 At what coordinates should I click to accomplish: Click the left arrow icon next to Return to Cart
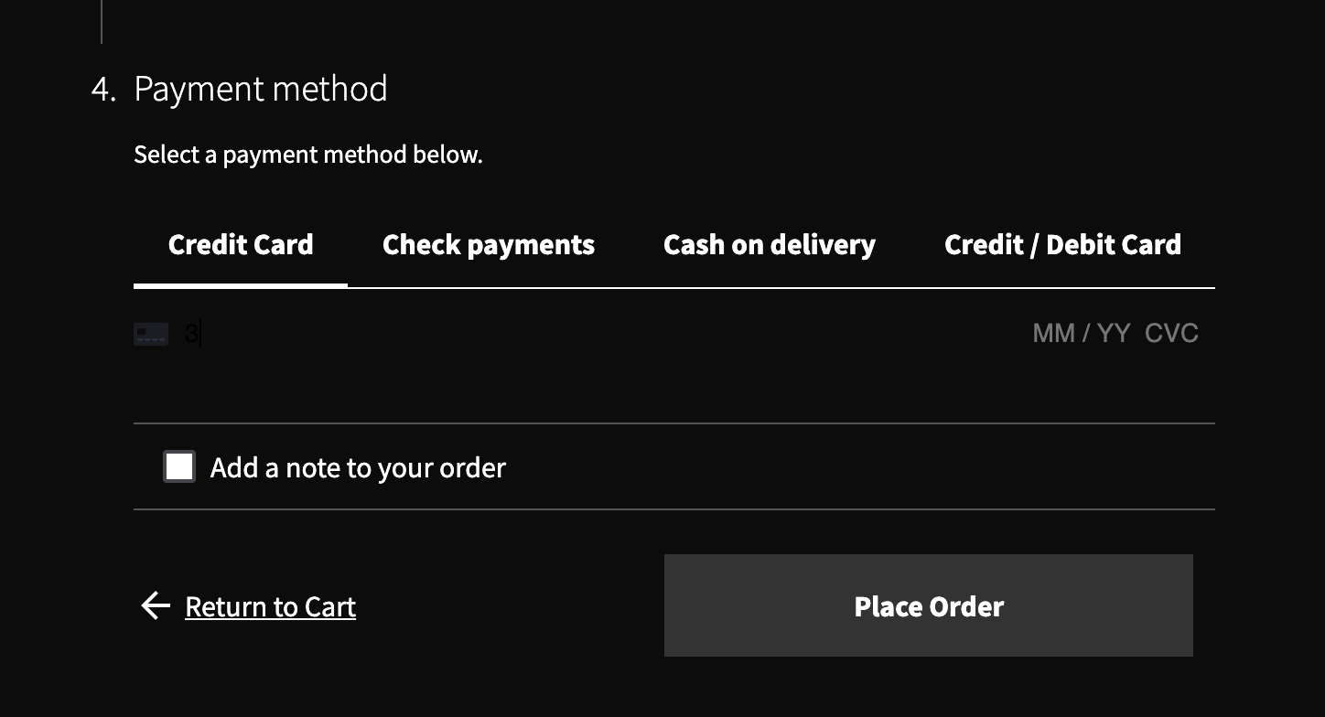click(x=155, y=605)
